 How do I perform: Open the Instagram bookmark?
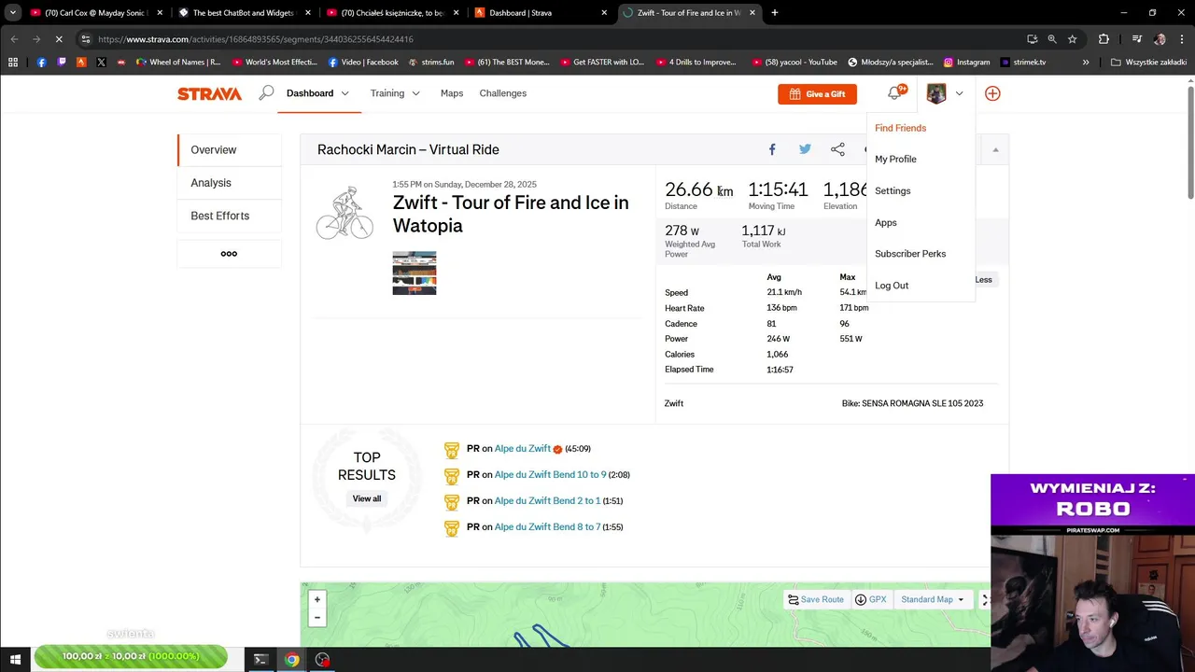[966, 63]
